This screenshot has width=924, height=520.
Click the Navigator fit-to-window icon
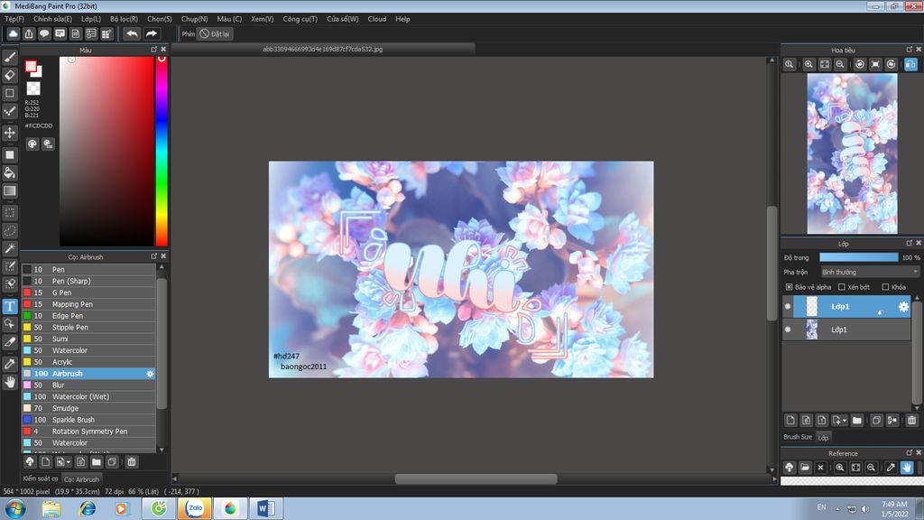[825, 64]
